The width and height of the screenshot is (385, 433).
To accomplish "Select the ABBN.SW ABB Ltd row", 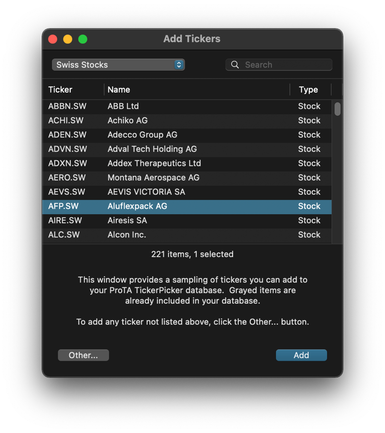I will click(186, 106).
